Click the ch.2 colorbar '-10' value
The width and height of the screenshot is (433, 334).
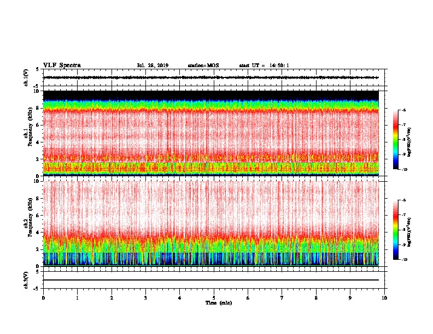click(404, 260)
